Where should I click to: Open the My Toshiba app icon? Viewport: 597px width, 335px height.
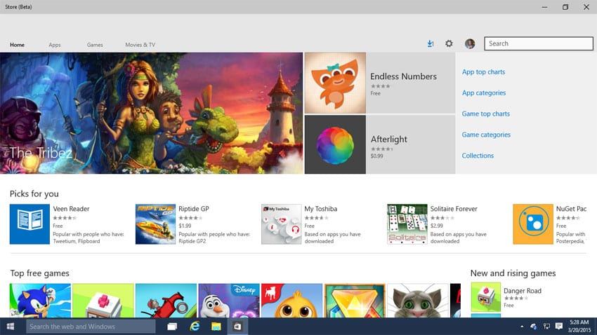[x=281, y=224]
